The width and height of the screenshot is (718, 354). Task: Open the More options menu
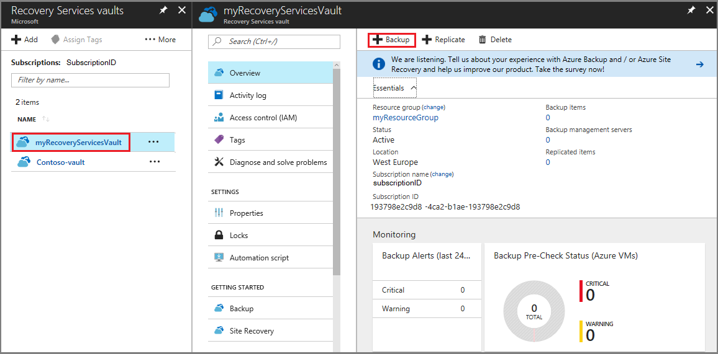pyautogui.click(x=160, y=40)
